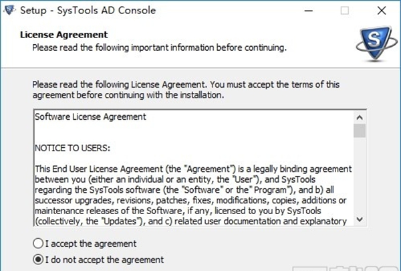Click the empty scrollbar track below the thumb

[x=360, y=175]
